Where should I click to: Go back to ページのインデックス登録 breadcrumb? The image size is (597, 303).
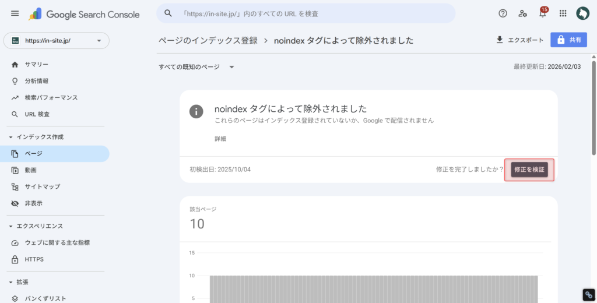click(208, 40)
